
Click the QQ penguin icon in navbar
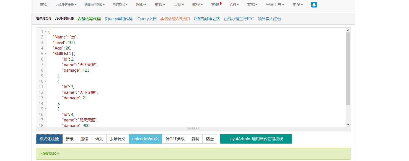pos(314,5)
